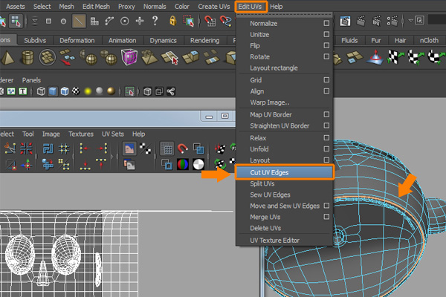Switch to the Dynamics shelf tab
The height and width of the screenshot is (297, 446).
click(x=163, y=40)
